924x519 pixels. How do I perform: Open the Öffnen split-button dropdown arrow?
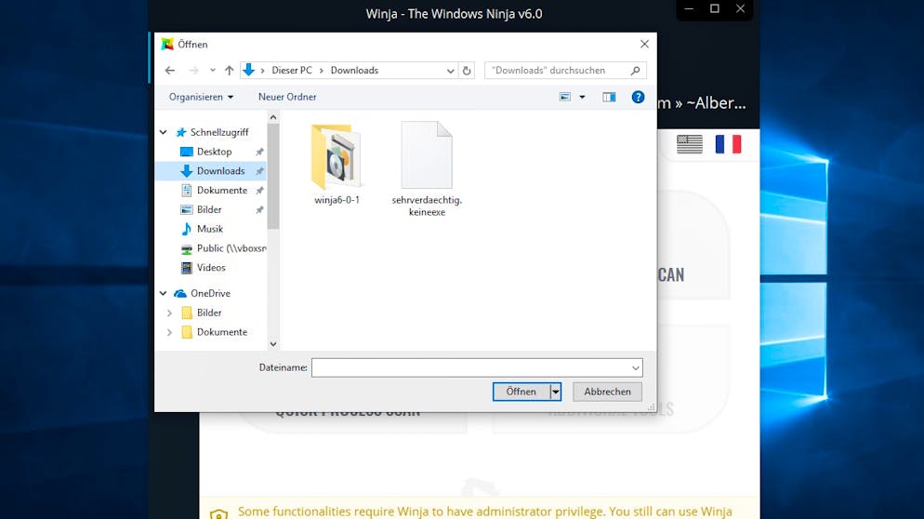555,392
